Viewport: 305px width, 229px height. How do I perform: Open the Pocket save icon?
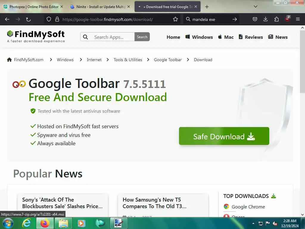click(x=255, y=19)
